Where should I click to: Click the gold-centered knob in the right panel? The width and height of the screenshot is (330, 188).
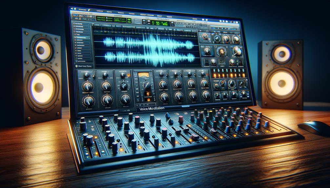[222, 52]
